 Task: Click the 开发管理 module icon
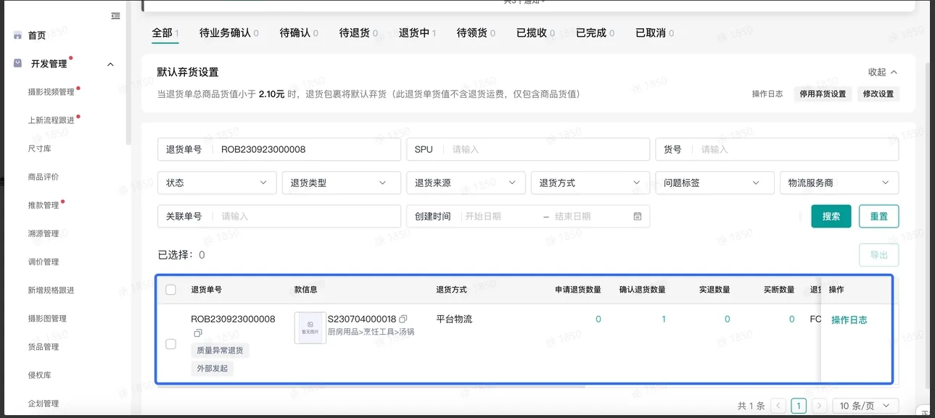click(17, 64)
